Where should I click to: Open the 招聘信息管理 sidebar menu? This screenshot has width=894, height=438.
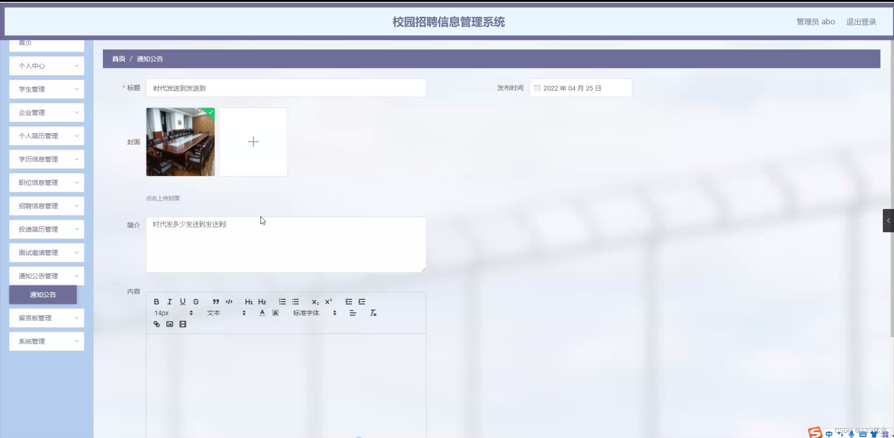(x=46, y=206)
